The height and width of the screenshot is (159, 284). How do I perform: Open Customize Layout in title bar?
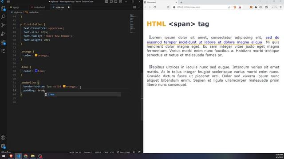(x=120, y=1)
